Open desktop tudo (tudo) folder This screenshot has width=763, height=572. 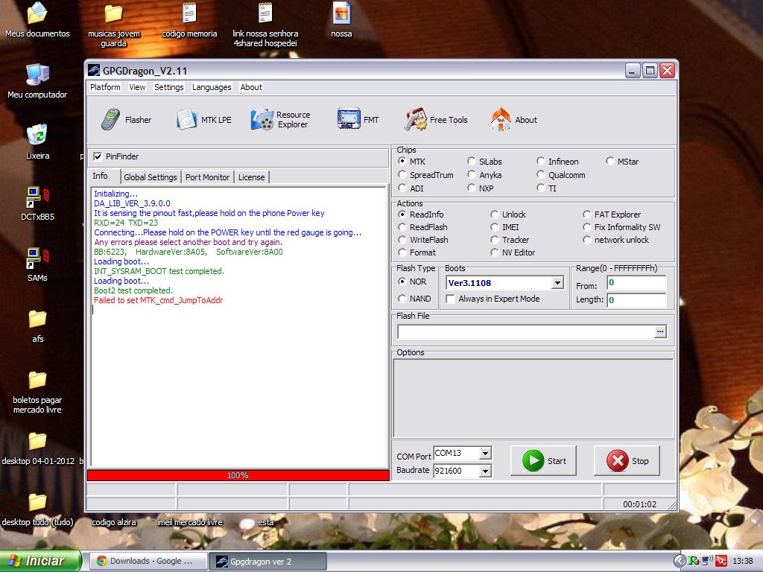[x=37, y=509]
